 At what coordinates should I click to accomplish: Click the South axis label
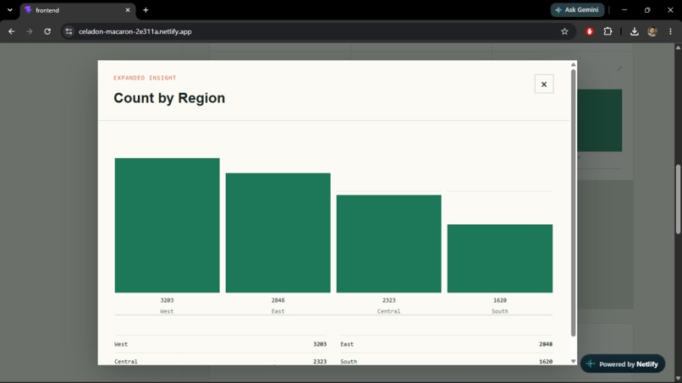tap(500, 311)
